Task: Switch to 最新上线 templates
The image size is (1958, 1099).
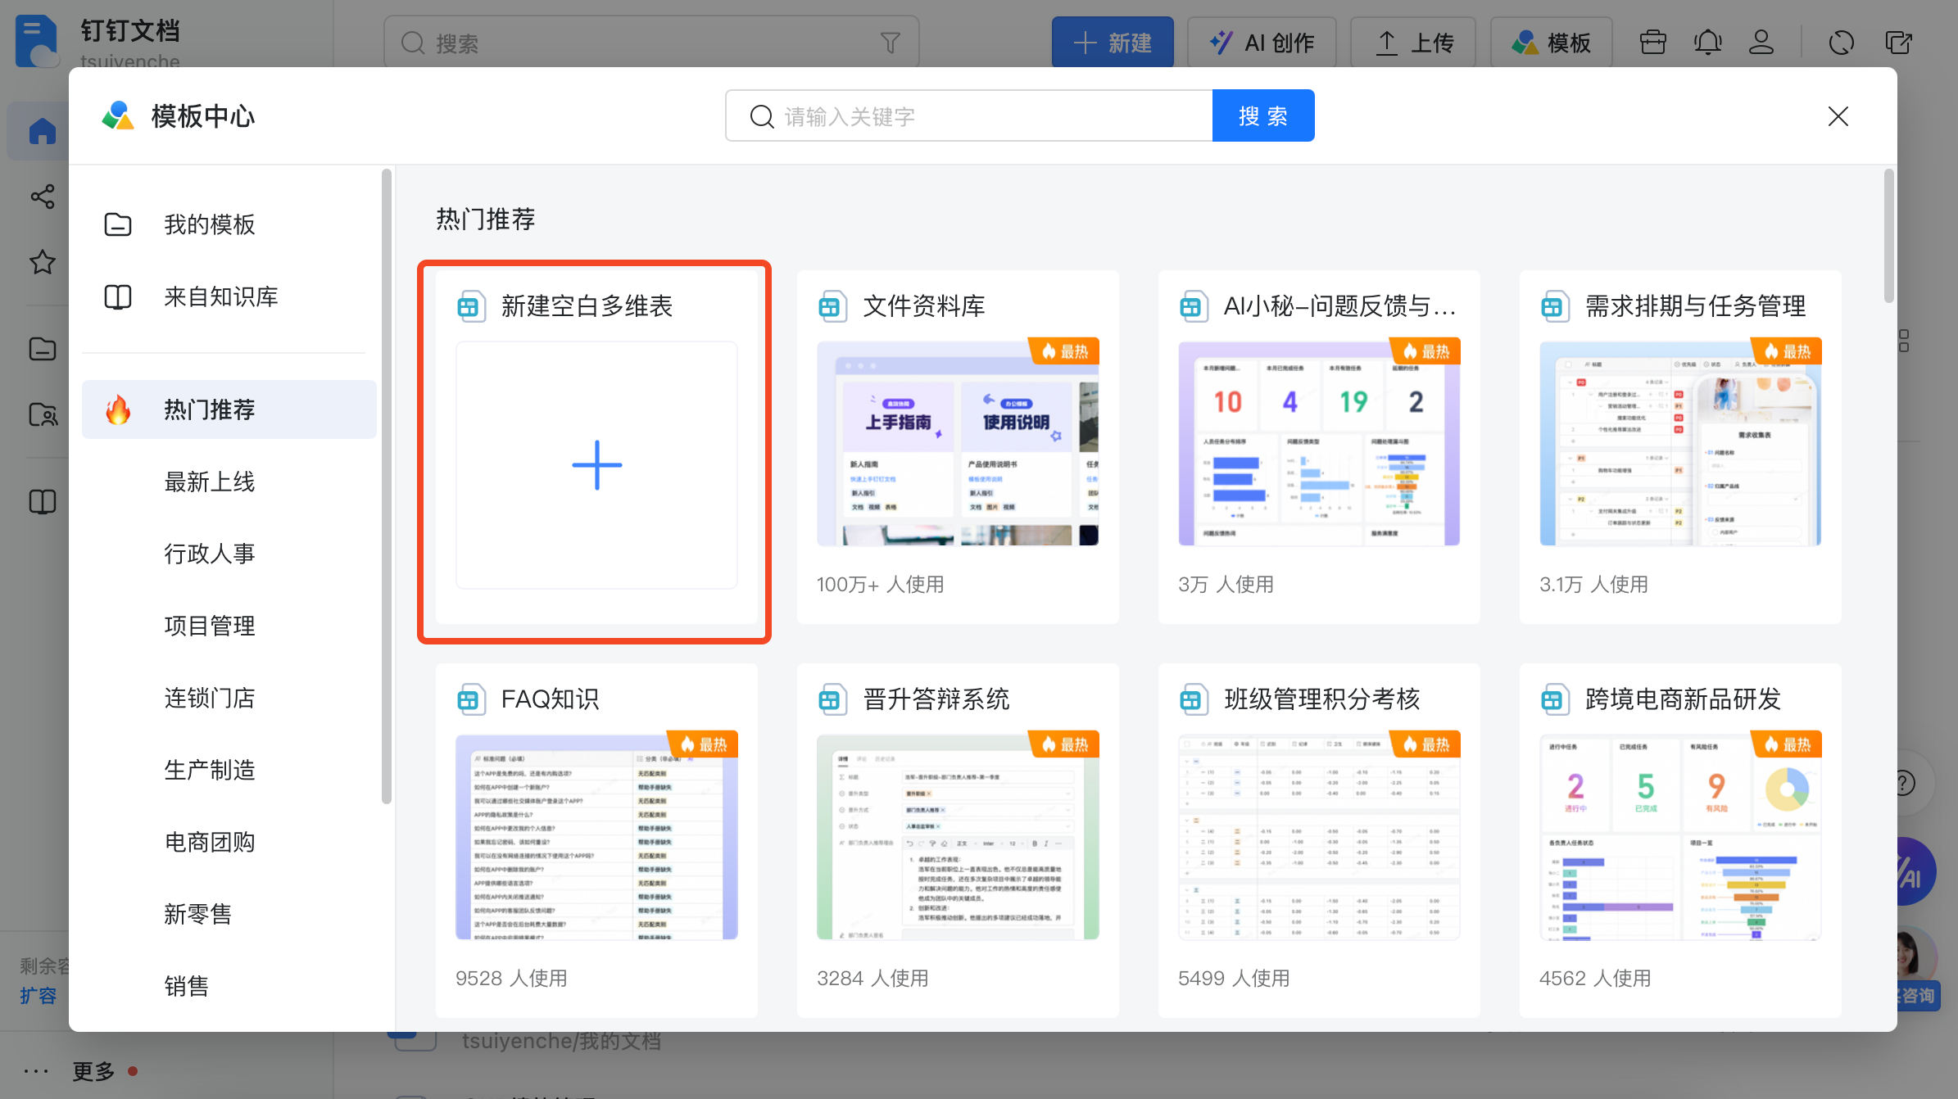Action: tap(209, 482)
